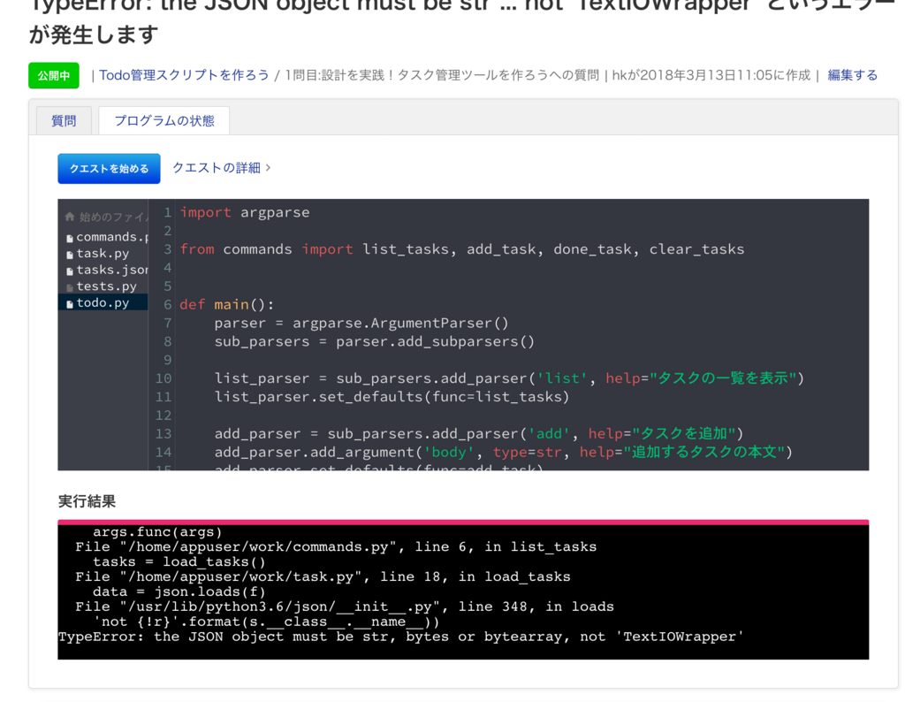Open tests.py in the file tree
This screenshot has width=905, height=702.
107,286
